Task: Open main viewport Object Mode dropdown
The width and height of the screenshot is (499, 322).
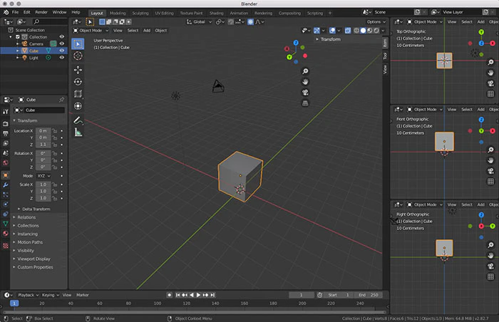Action: coord(91,31)
